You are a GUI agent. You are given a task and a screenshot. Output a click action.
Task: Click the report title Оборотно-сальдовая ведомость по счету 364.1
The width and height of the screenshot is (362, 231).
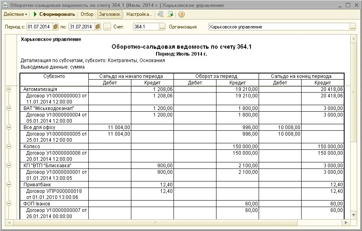[182, 47]
